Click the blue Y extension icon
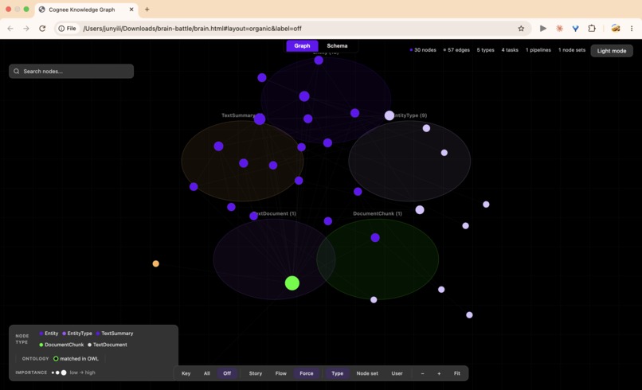Screen dimensions: 642x390 click(575, 28)
